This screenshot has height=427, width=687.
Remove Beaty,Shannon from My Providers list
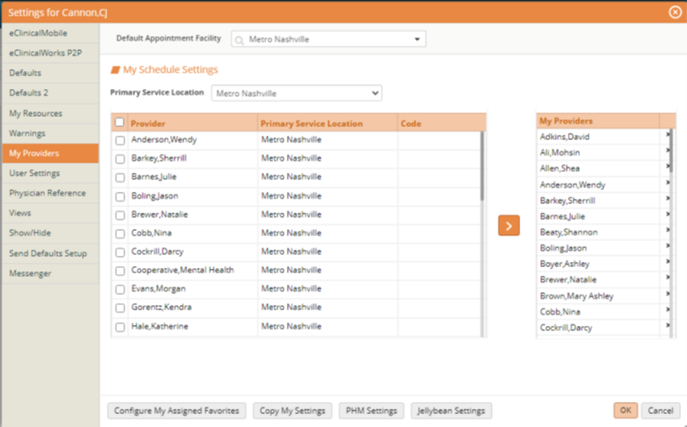[668, 232]
